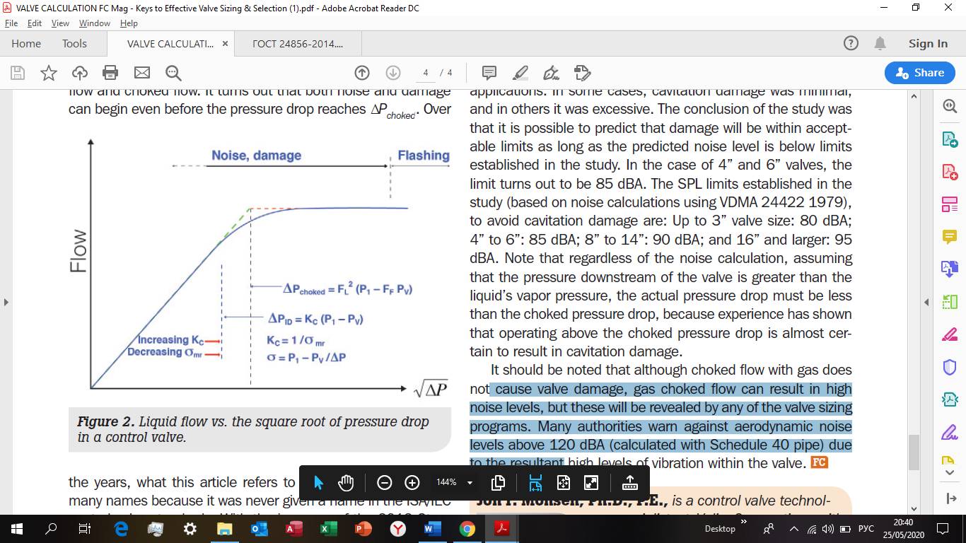Click the Print file icon
Viewport: 966px width, 543px height.
tap(110, 73)
